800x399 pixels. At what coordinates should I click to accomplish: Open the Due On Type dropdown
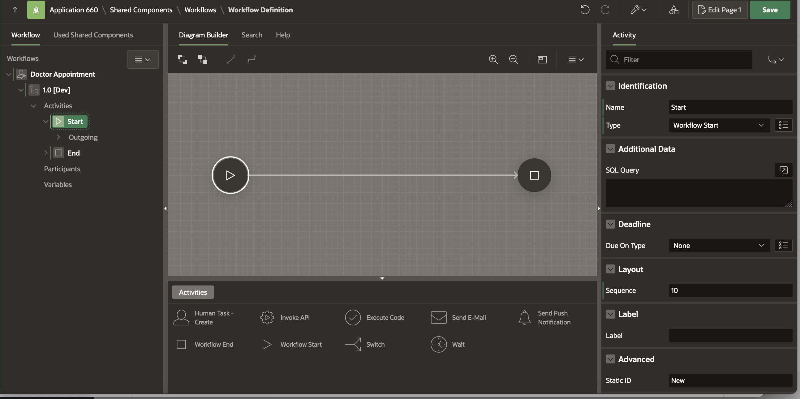click(719, 246)
